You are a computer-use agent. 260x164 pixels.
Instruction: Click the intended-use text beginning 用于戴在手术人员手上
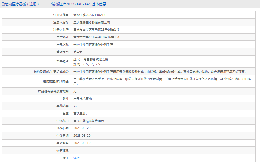[162, 81]
